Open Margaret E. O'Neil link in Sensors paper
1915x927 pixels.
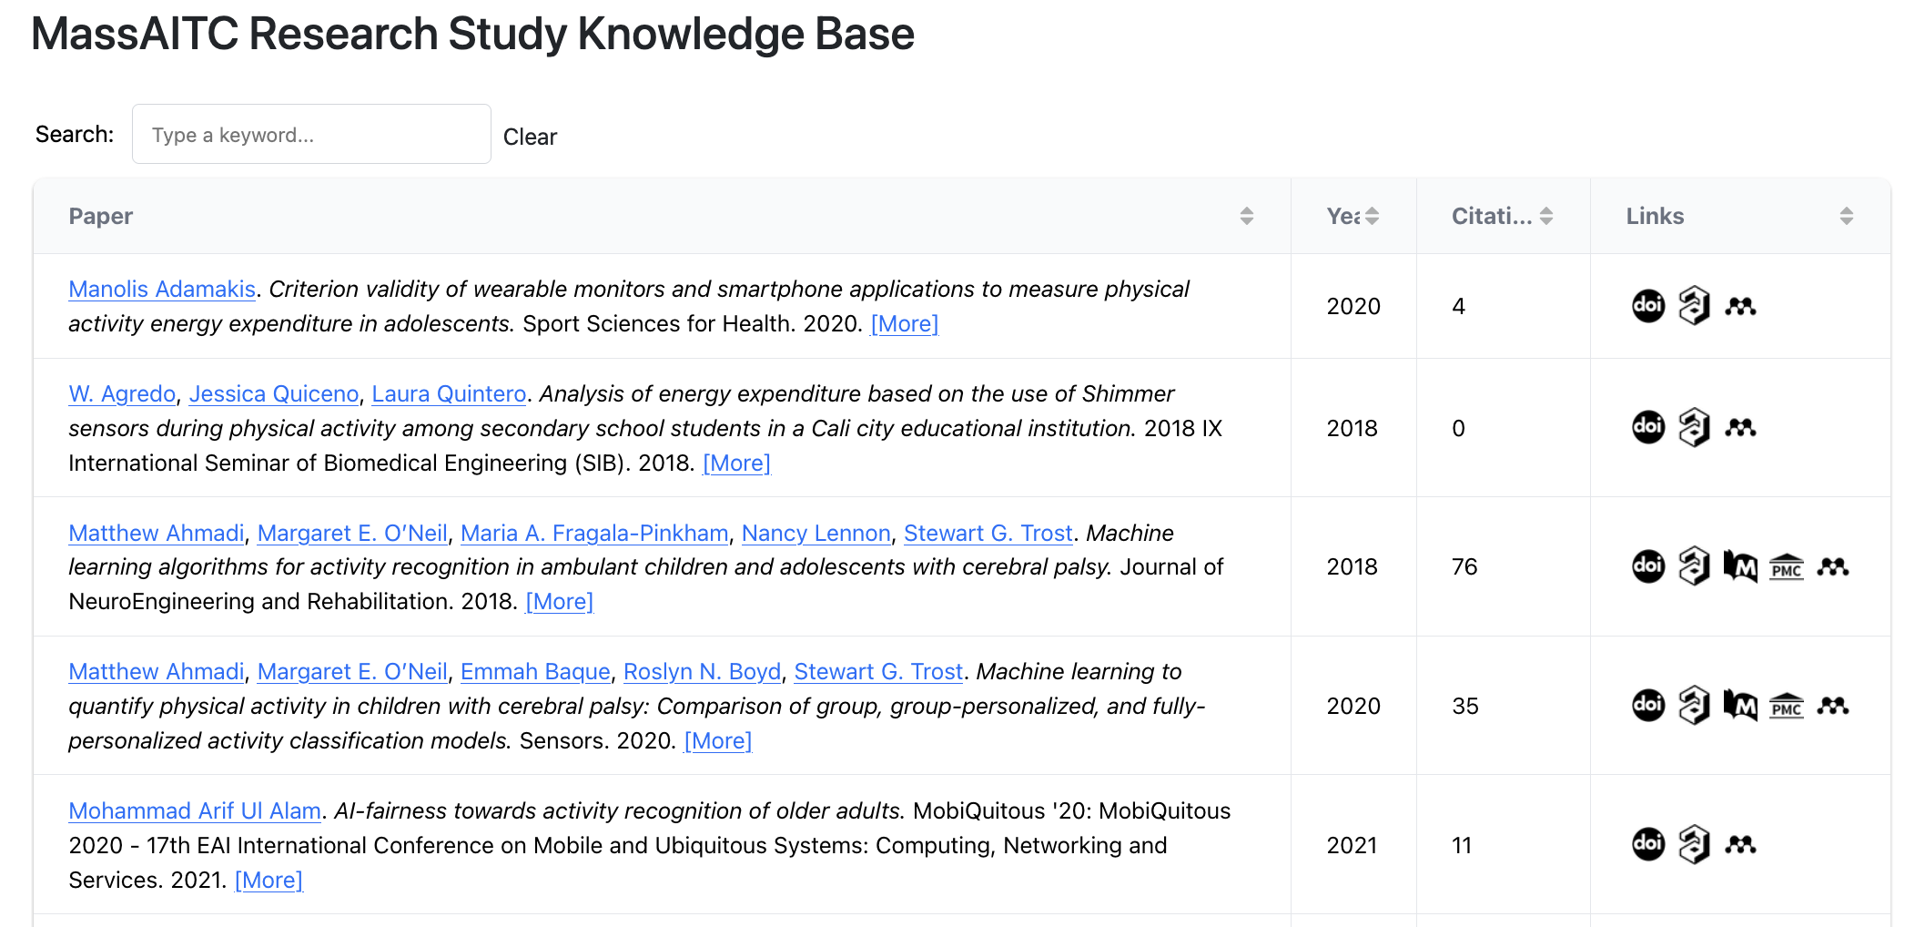pyautogui.click(x=352, y=671)
